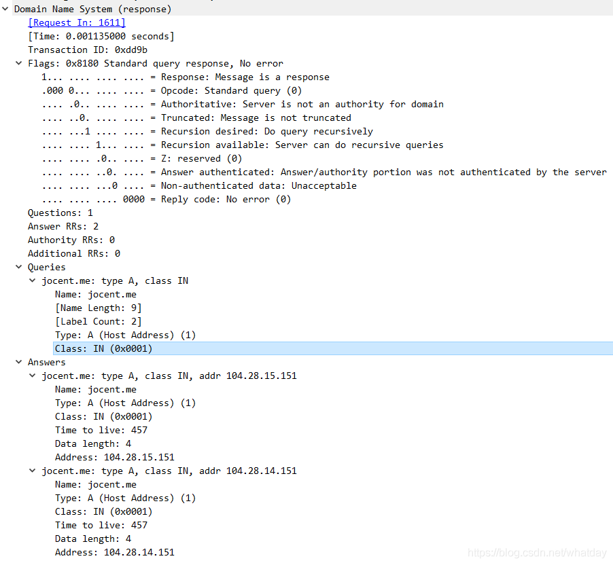Collapse the jocent.me query entry under Queries
The width and height of the screenshot is (613, 565).
[x=33, y=280]
